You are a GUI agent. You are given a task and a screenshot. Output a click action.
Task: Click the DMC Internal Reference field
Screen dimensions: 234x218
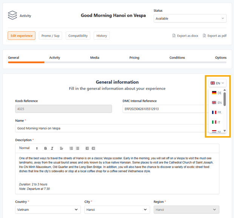pos(163,109)
